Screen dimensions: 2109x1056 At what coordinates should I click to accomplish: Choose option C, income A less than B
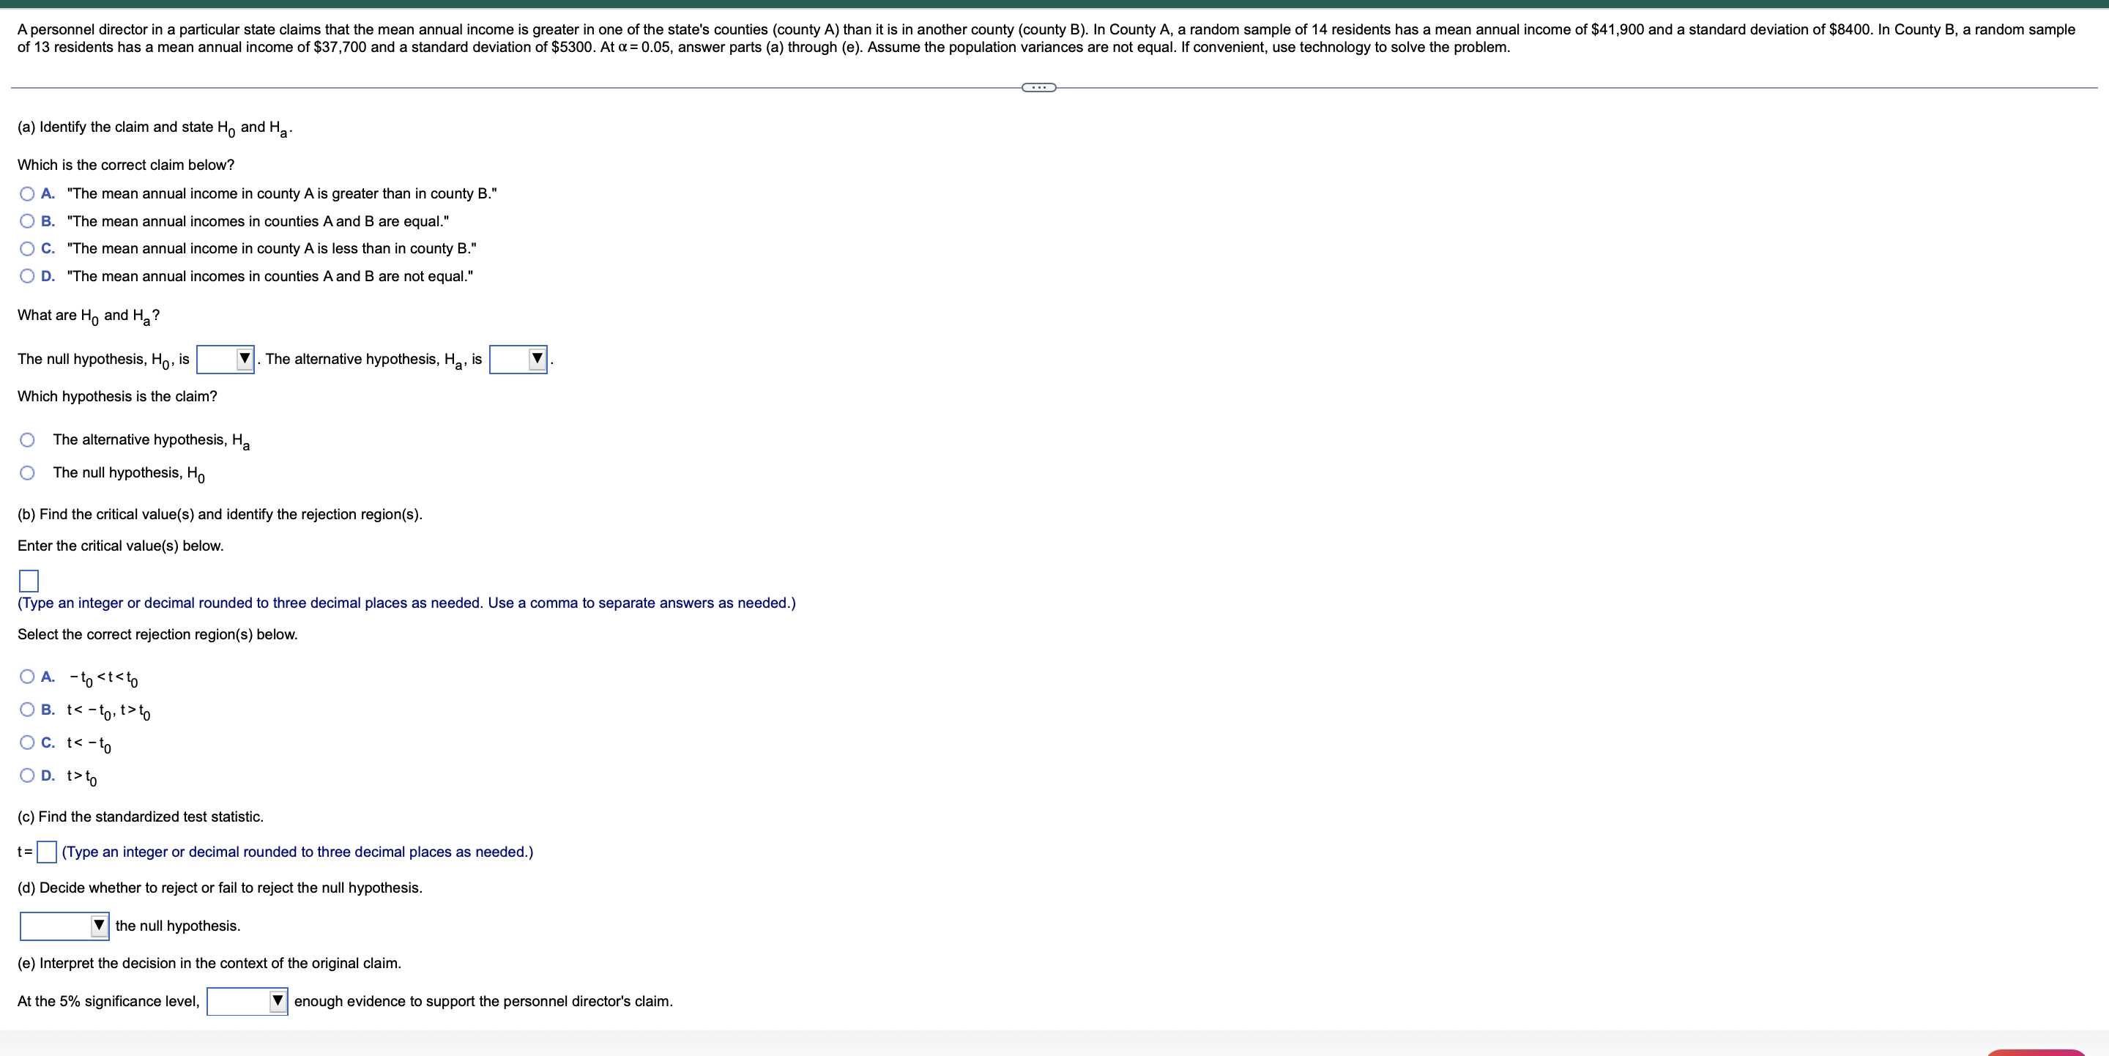click(x=27, y=249)
